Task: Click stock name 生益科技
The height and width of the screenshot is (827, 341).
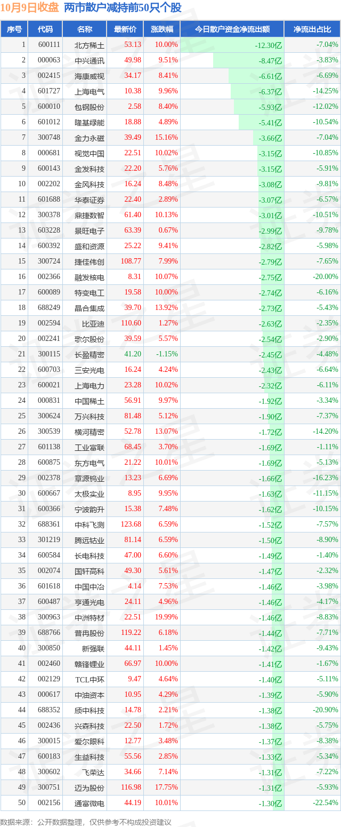Action: (x=90, y=757)
